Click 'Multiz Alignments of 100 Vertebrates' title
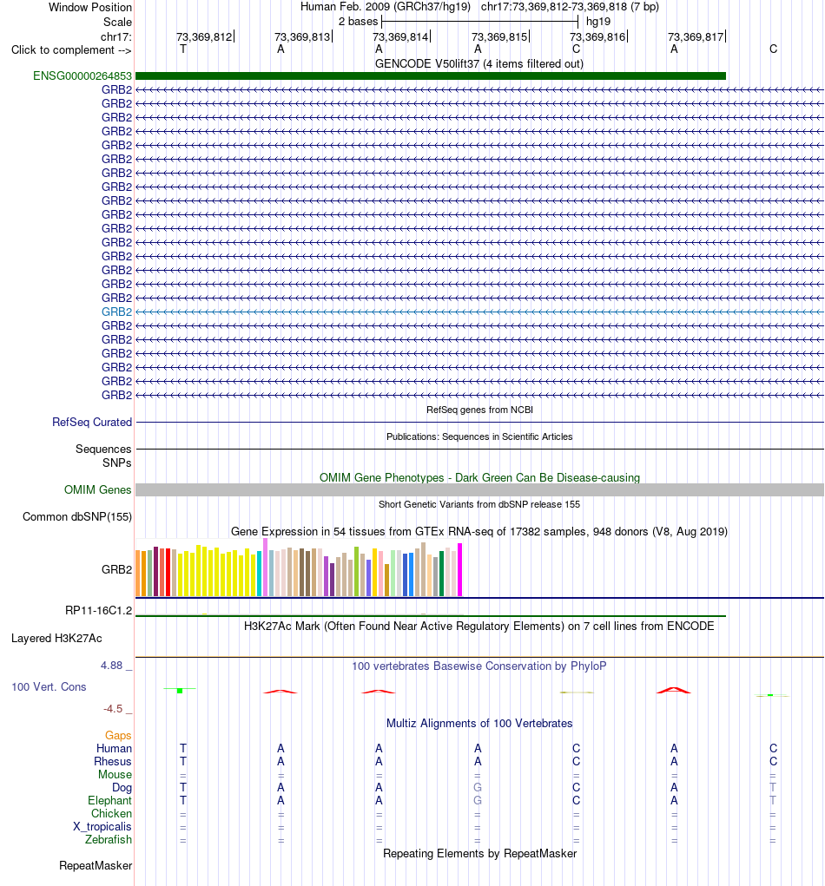The width and height of the screenshot is (825, 886). 479,724
